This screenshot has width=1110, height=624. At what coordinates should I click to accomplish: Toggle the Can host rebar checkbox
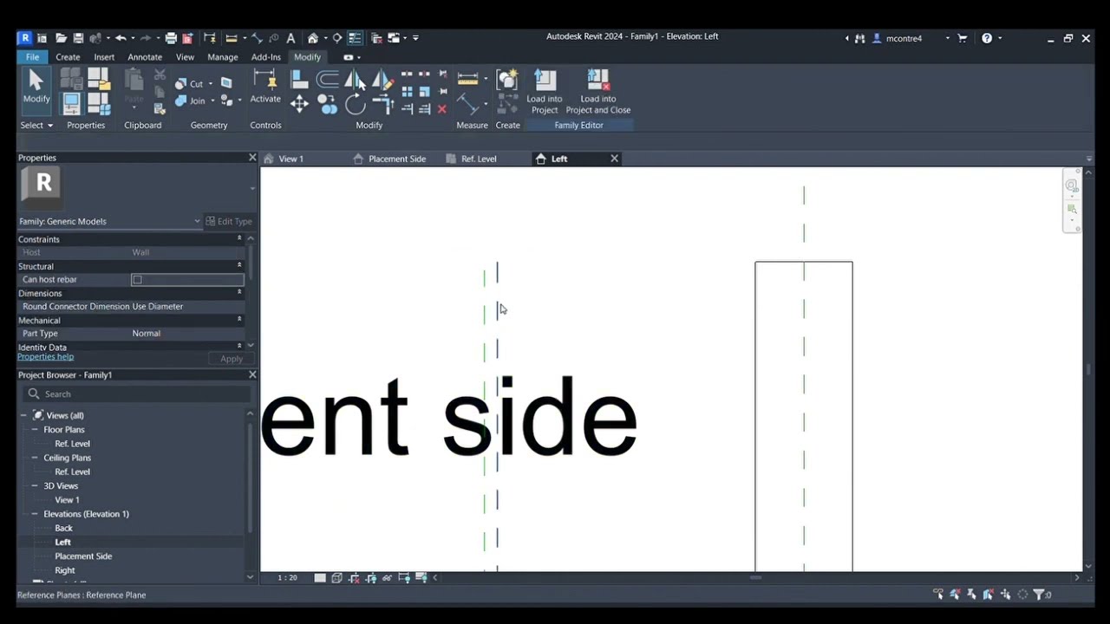point(137,280)
